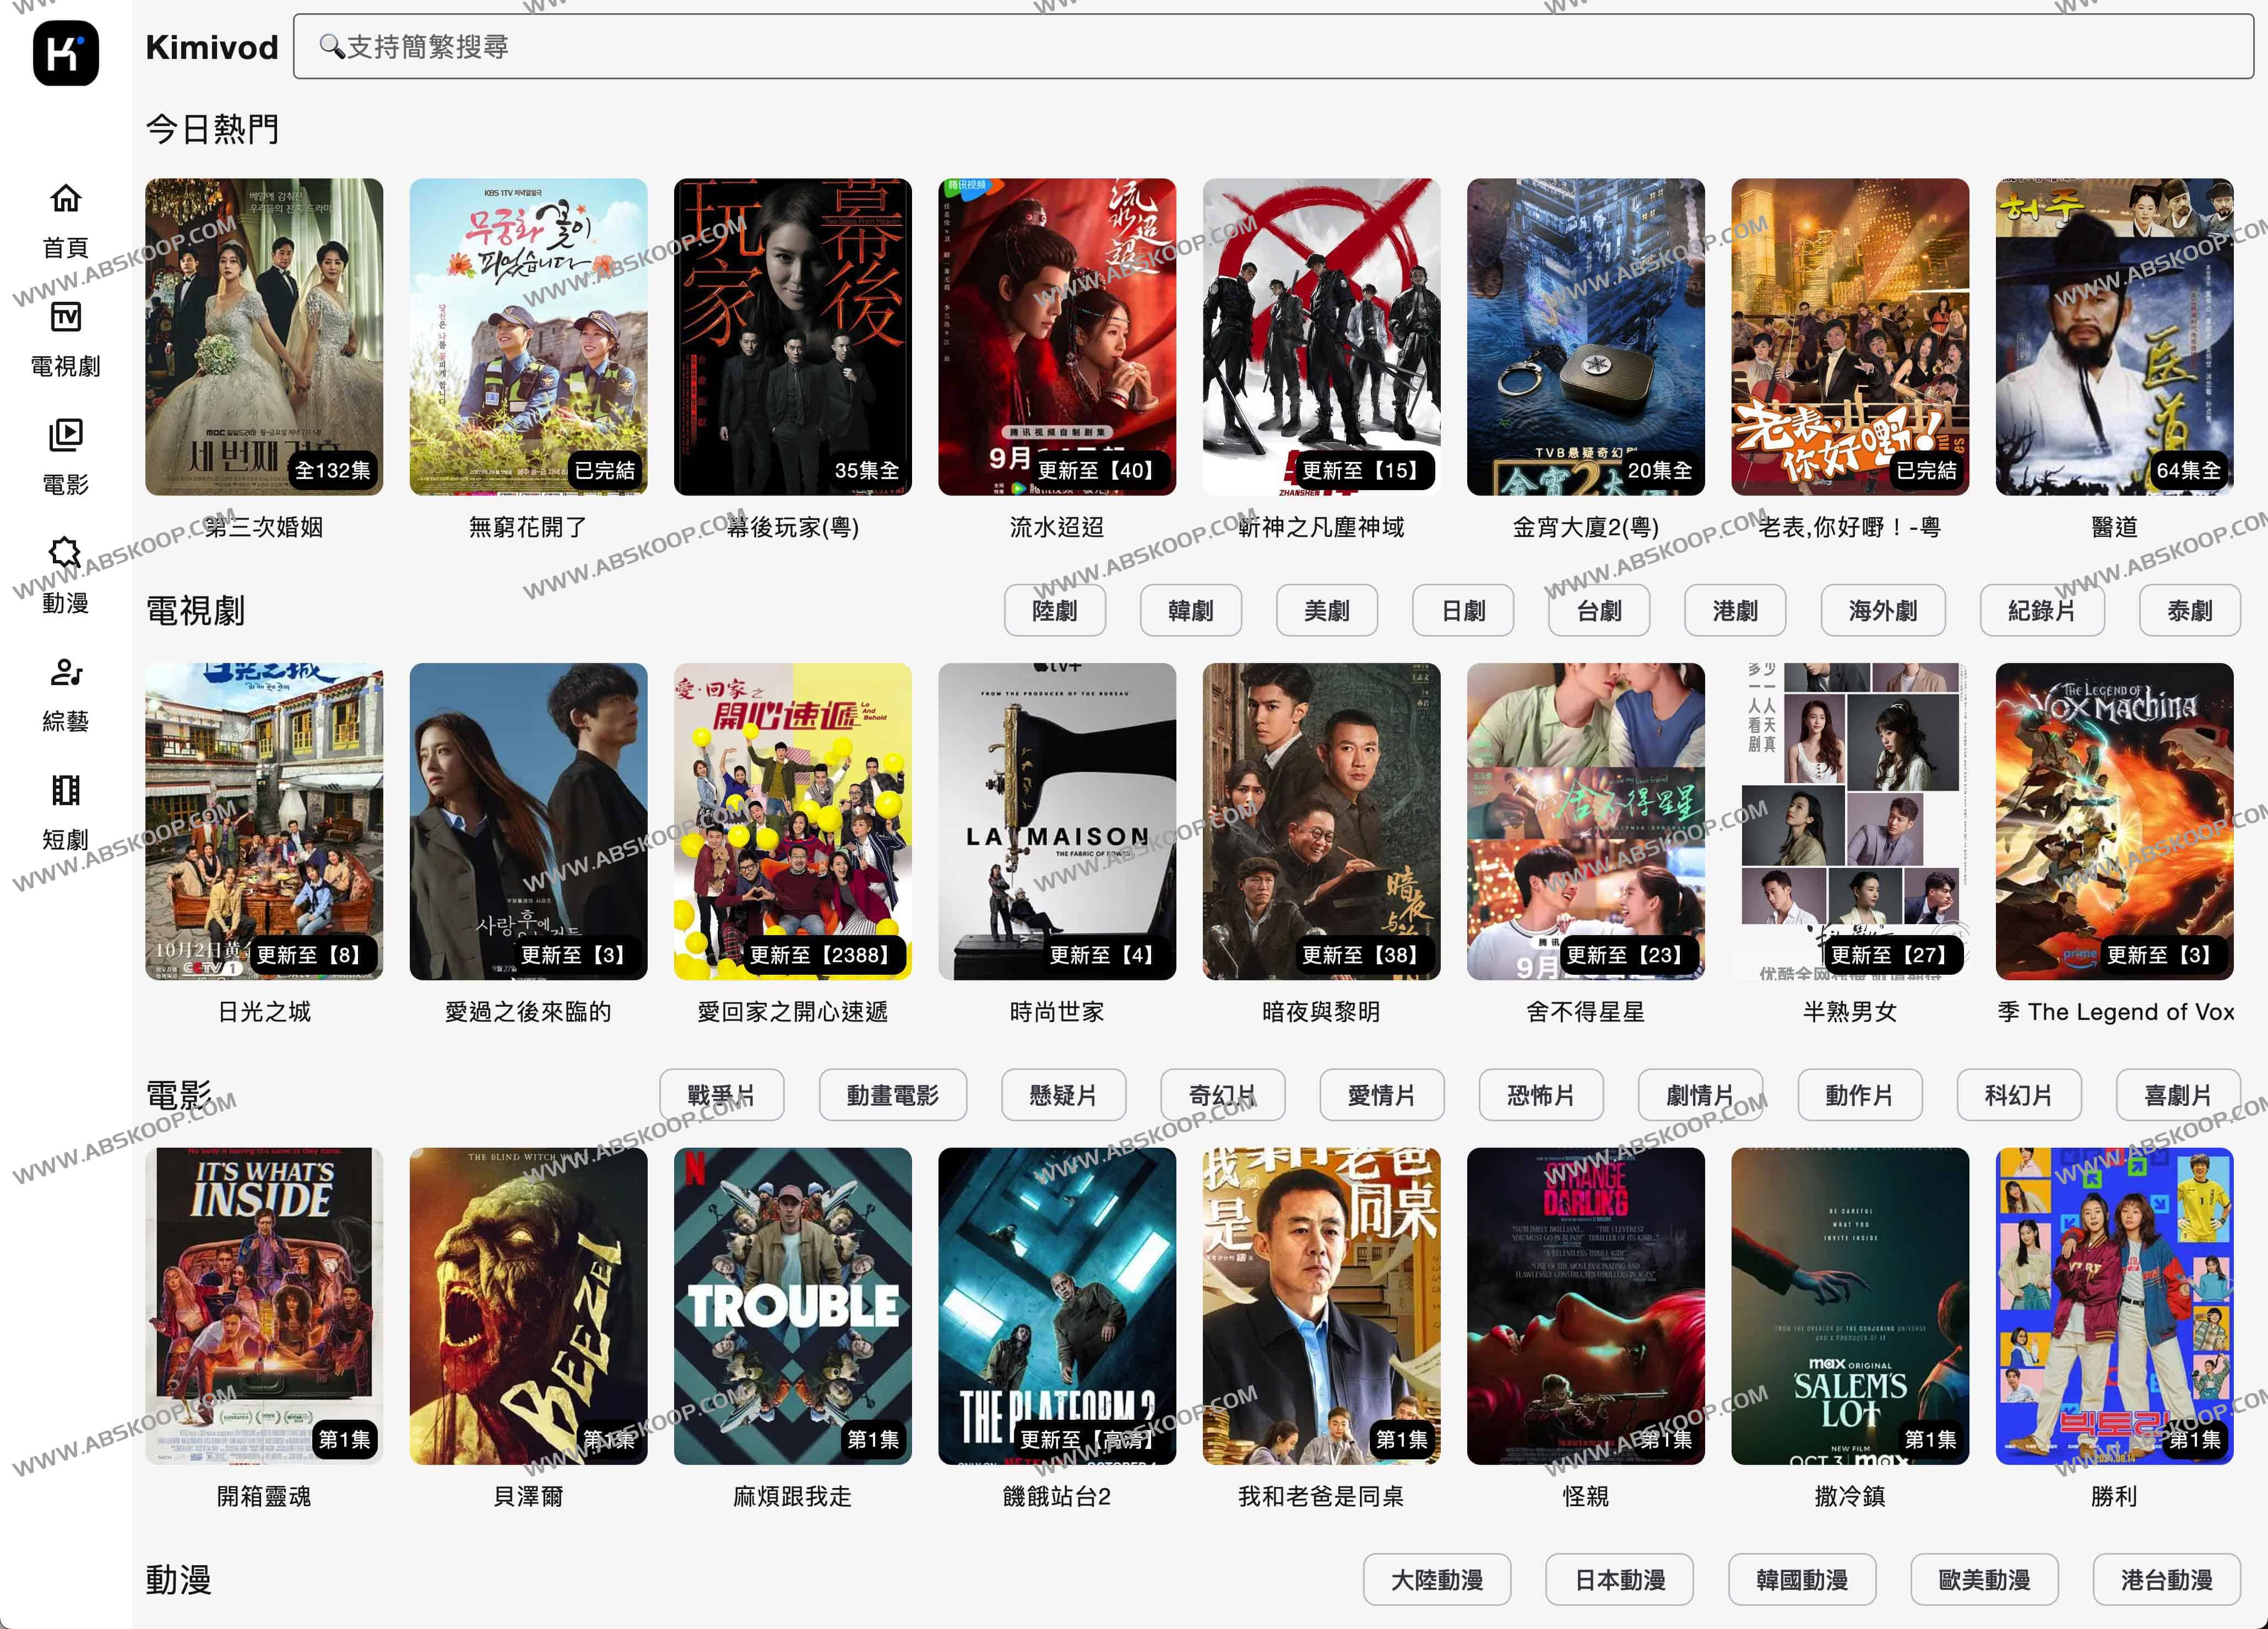The width and height of the screenshot is (2268, 1629).
Task: Open the home (首頁) sidebar icon
Action: [x=66, y=199]
